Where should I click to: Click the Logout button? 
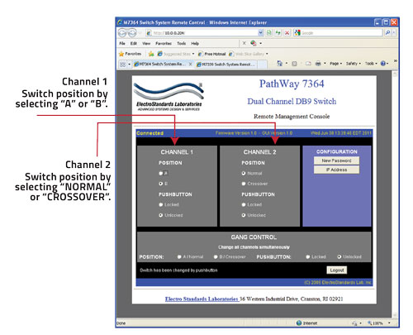pyautogui.click(x=337, y=270)
